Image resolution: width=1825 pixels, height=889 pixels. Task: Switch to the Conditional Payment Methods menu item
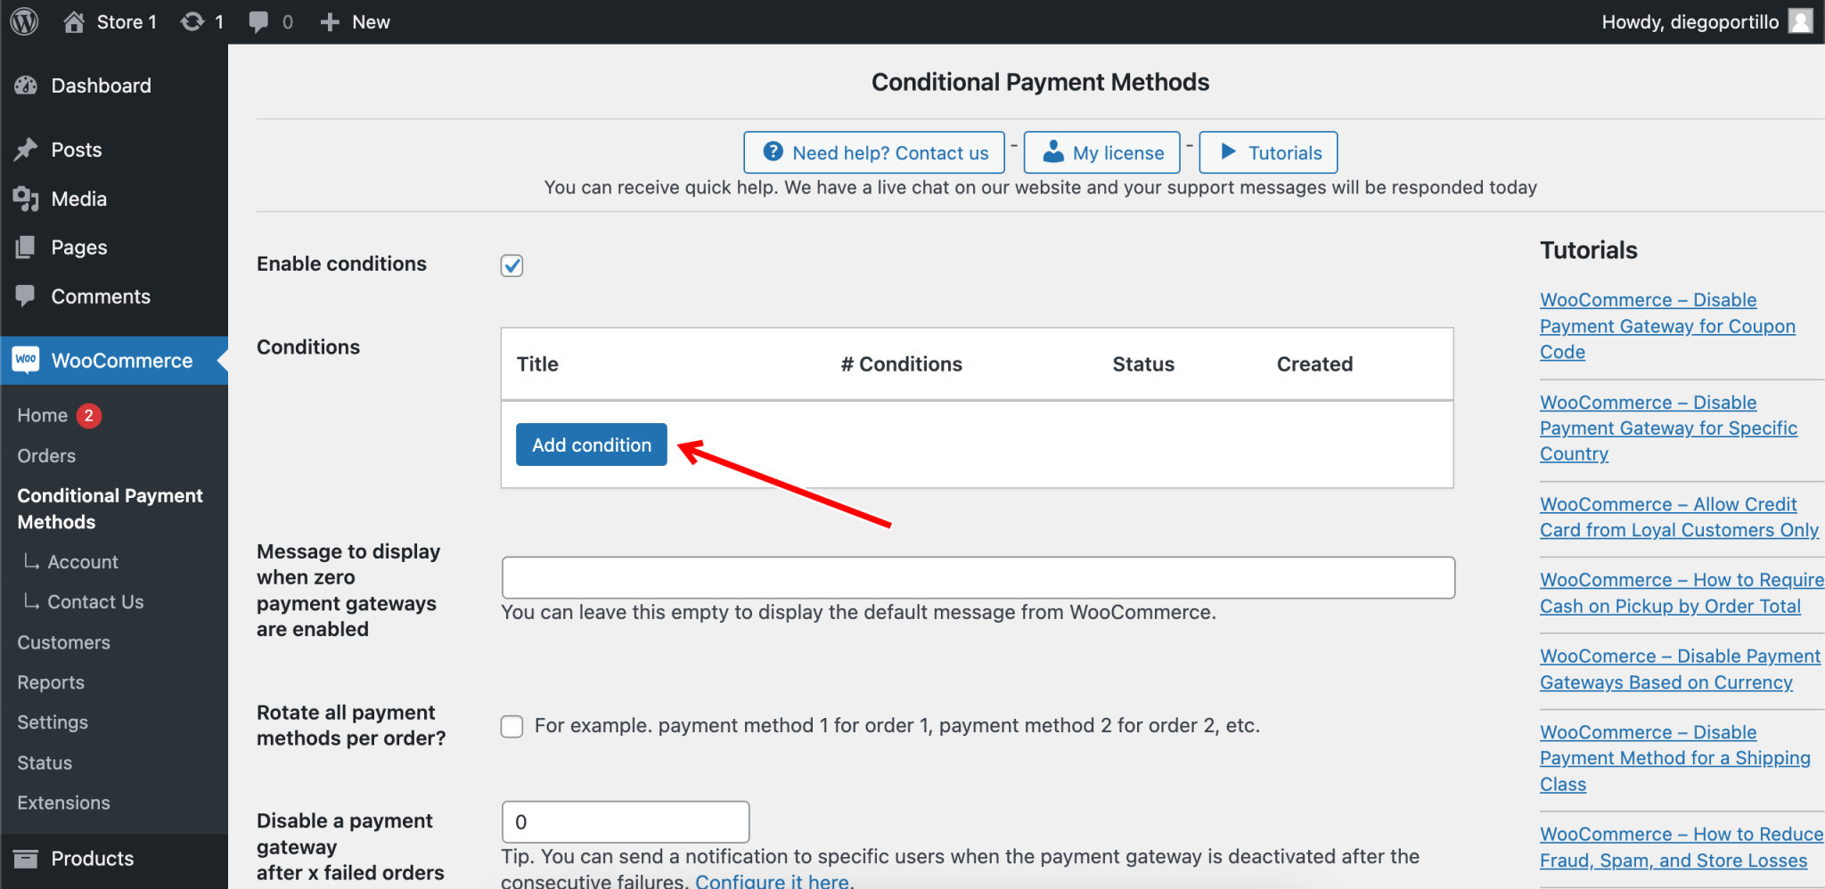pos(110,508)
